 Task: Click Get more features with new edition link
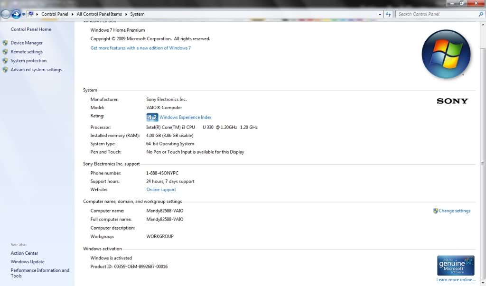tap(140, 48)
